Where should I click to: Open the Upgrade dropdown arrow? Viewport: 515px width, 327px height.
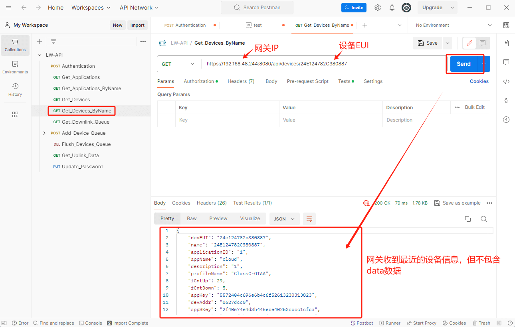coord(452,8)
